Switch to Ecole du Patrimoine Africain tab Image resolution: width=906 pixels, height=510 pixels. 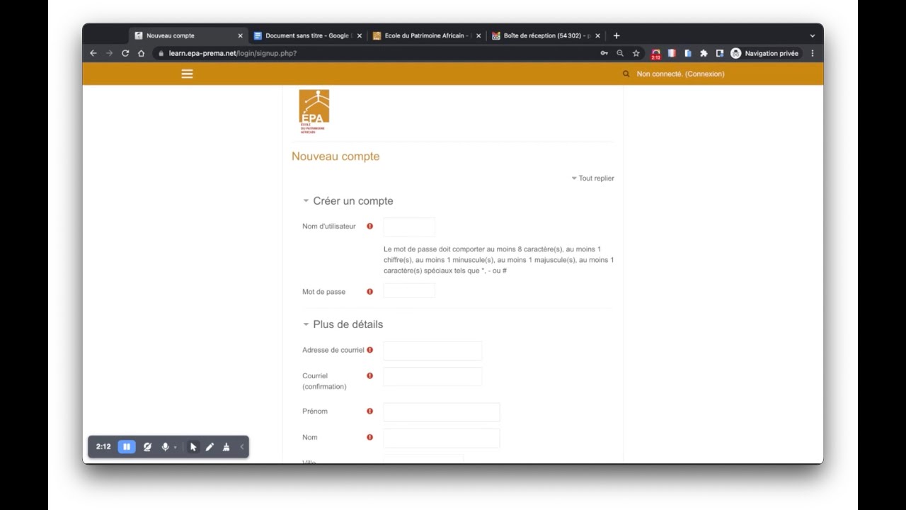(x=427, y=35)
